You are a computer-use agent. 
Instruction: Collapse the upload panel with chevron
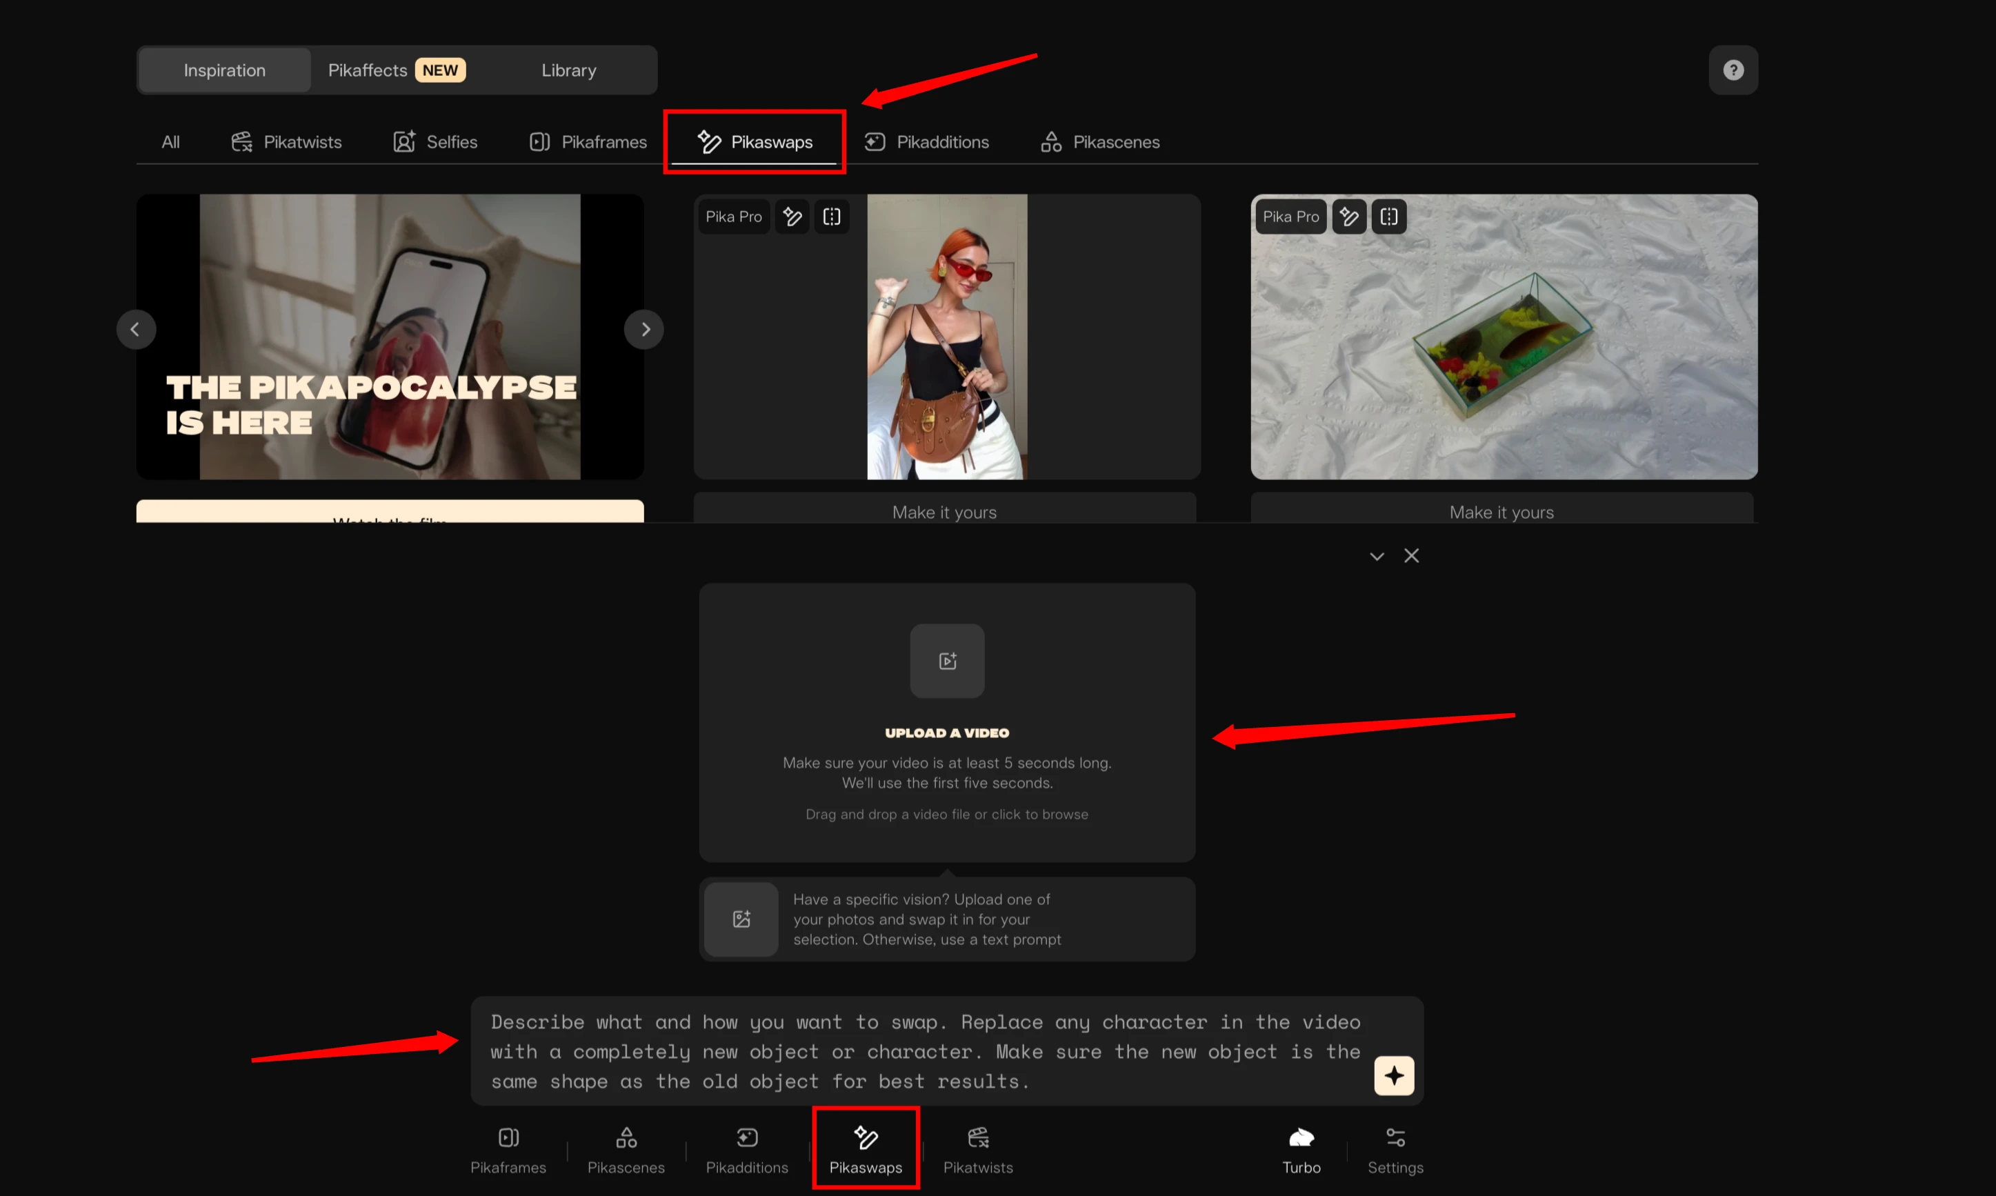(1377, 556)
